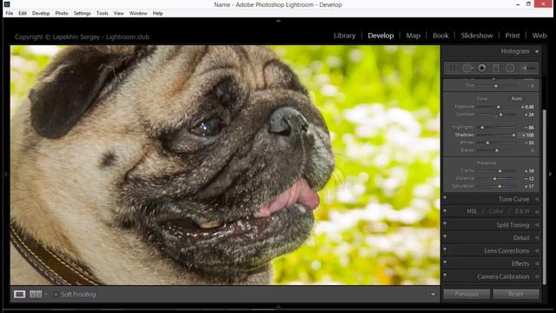The height and width of the screenshot is (313, 556).
Task: Open the Tools menu
Action: [x=103, y=13]
